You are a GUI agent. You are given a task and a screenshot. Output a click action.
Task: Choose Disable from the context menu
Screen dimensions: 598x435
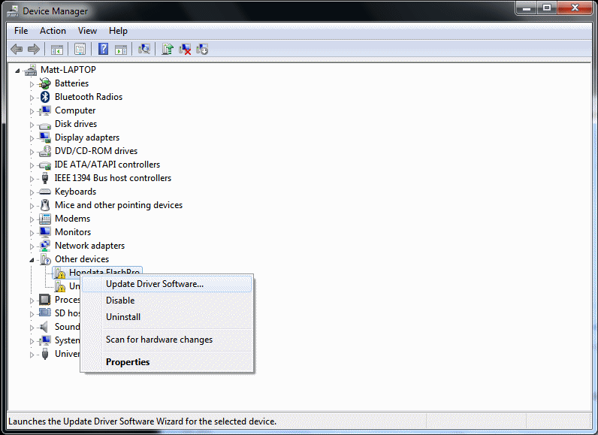coord(167,301)
